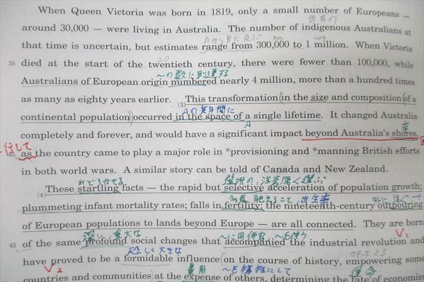The image size is (424, 282).
Task: Click the green handwritten note above "formidable"
Action: tap(154, 251)
